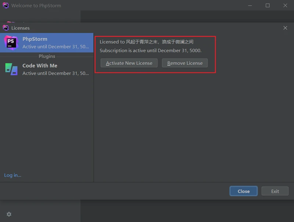Select the PhpStorm product entry name
This screenshot has width=294, height=222.
35,39
